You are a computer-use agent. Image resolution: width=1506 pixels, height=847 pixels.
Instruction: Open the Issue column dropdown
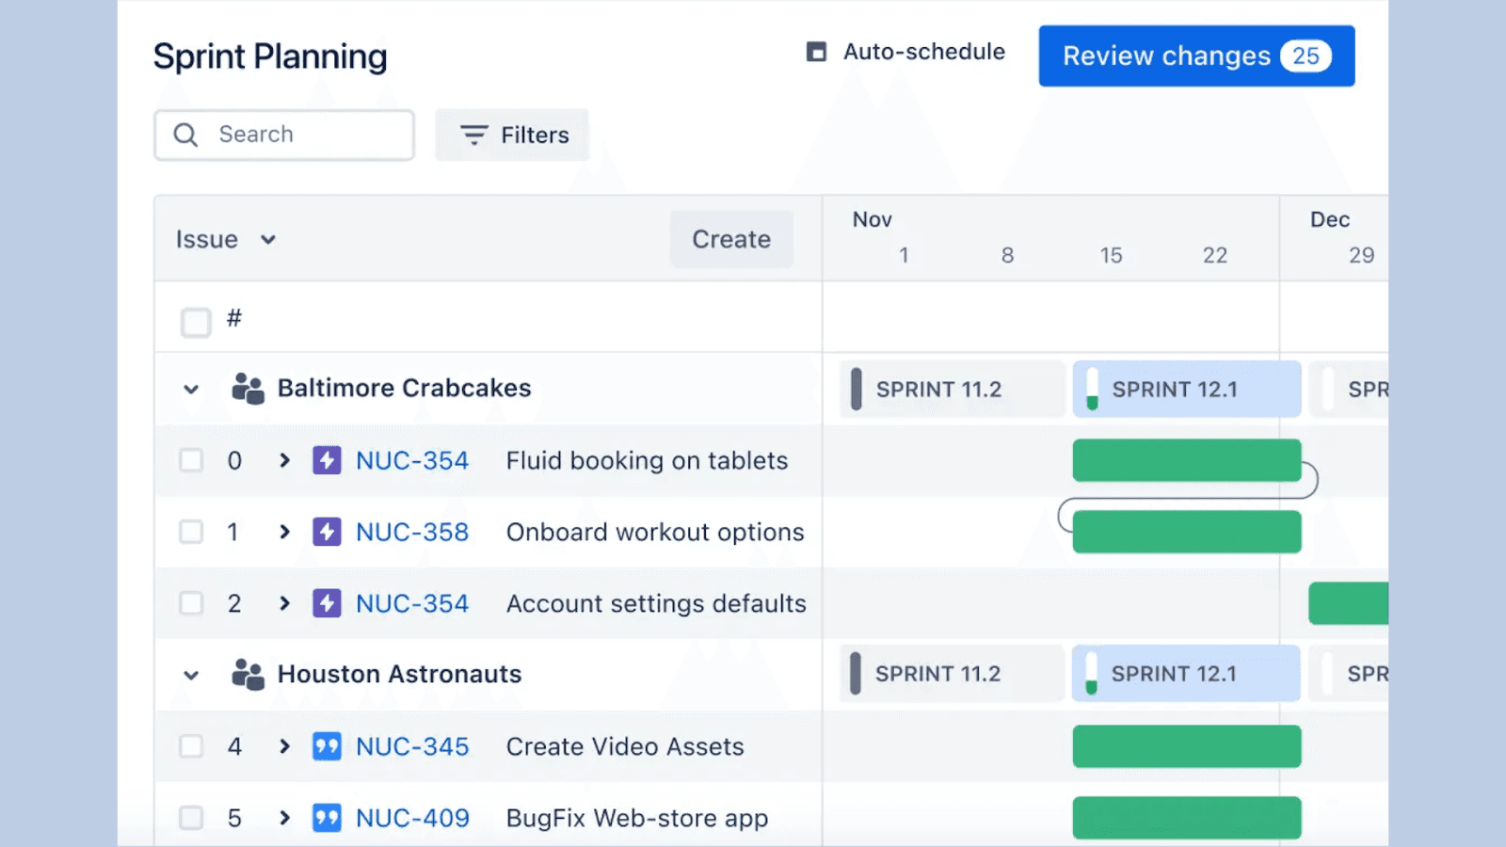pyautogui.click(x=226, y=239)
